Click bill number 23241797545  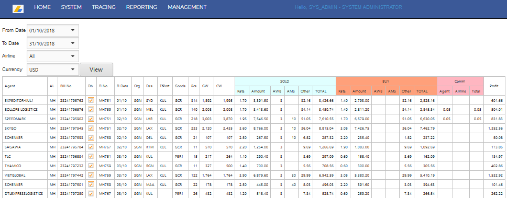pos(72,128)
